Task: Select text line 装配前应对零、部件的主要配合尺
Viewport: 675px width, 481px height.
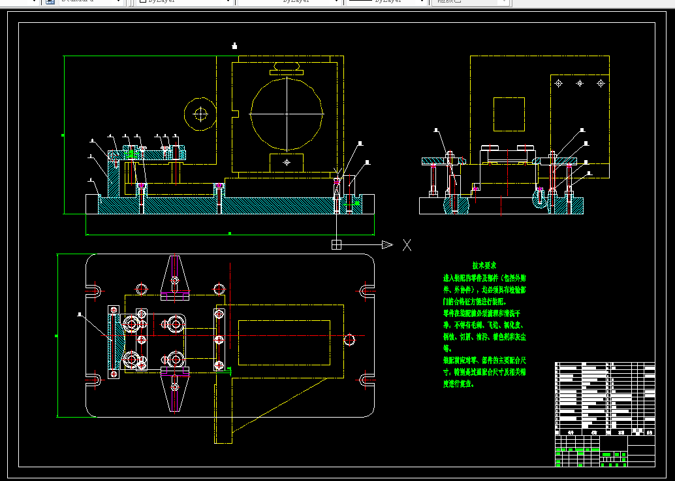Action: pyautogui.click(x=485, y=360)
